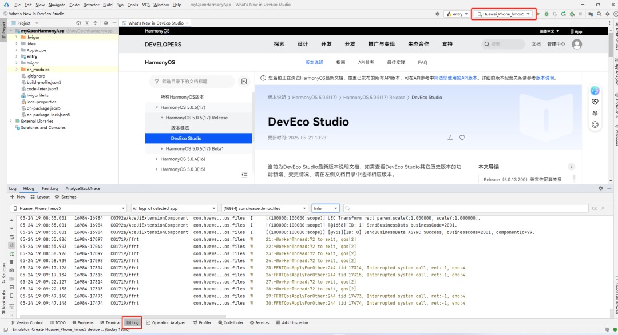Open the Code Linter tool window
This screenshot has width=618, height=335.
pyautogui.click(x=231, y=323)
